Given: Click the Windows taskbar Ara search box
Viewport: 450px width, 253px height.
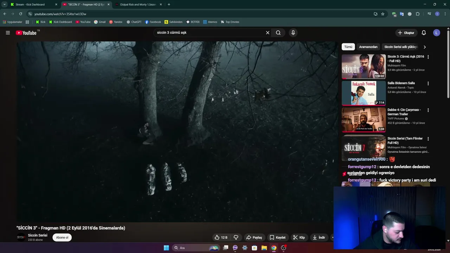Looking at the screenshot, I should pos(196,248).
